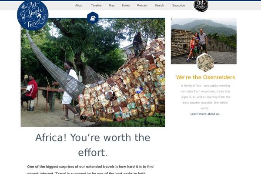Click the tiny icon above family photo corner
261x174 pixels.
click(172, 19)
